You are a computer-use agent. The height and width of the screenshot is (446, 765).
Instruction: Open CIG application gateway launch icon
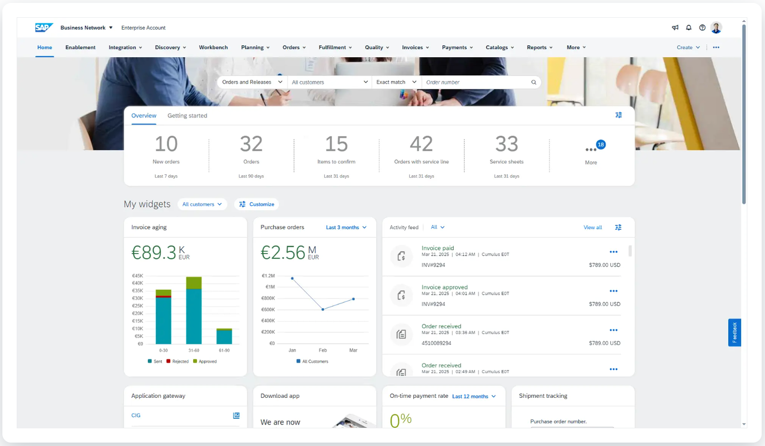click(236, 415)
